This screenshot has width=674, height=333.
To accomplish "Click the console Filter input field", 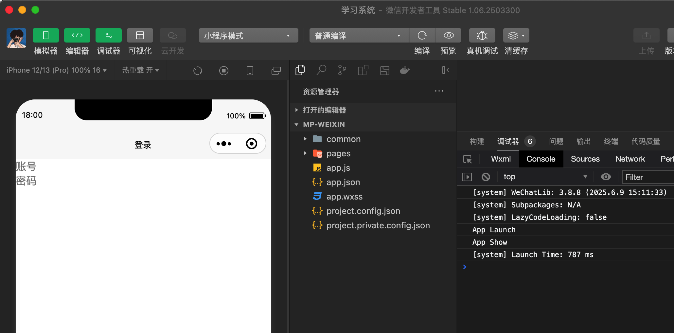I will pos(648,177).
